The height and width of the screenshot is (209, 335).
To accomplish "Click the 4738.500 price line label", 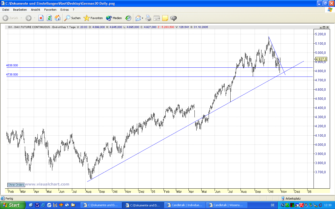I will coord(12,74).
